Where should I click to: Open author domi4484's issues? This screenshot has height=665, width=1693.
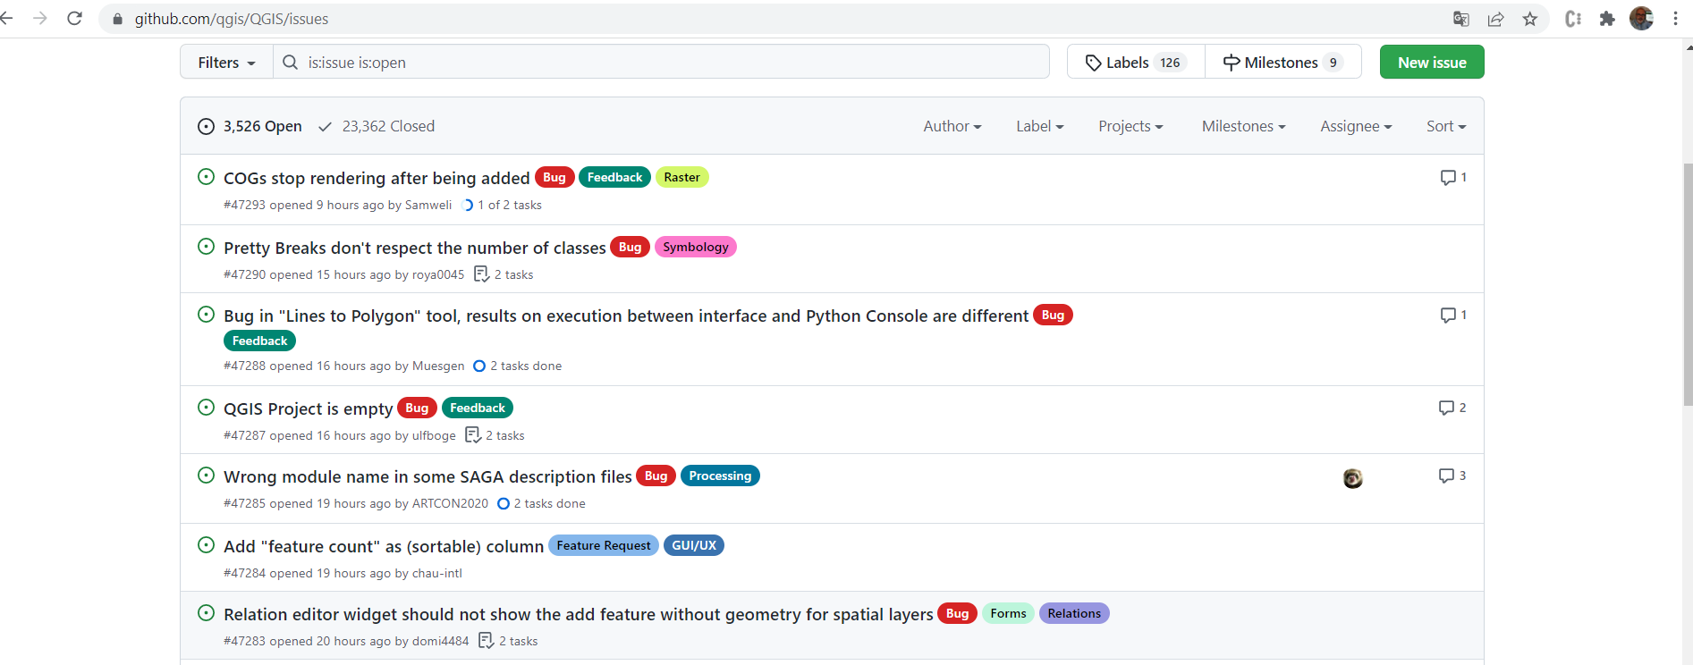tap(441, 641)
